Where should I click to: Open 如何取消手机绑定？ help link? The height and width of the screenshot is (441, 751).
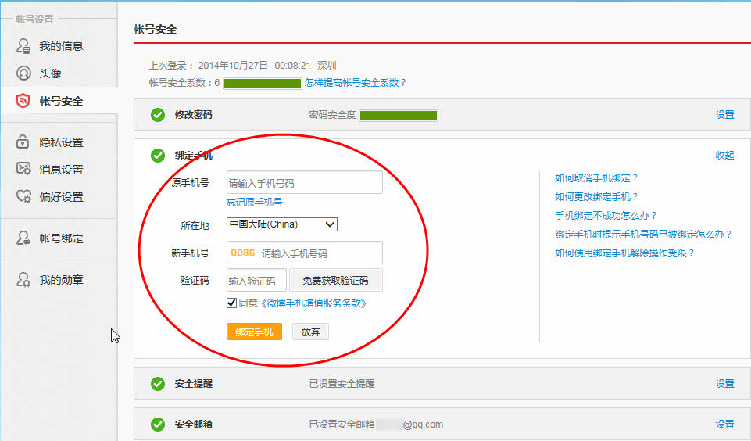point(596,177)
